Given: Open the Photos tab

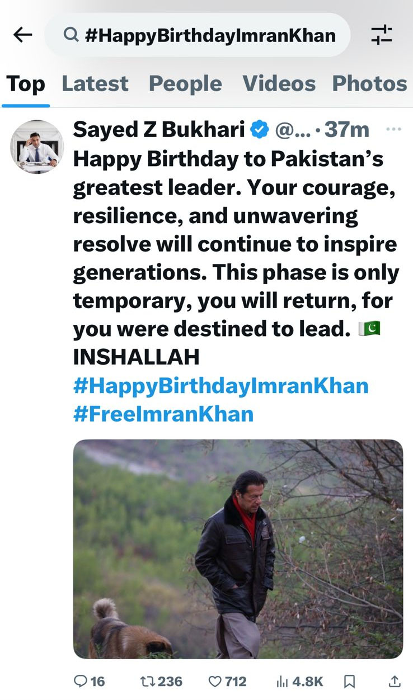Looking at the screenshot, I should [369, 84].
